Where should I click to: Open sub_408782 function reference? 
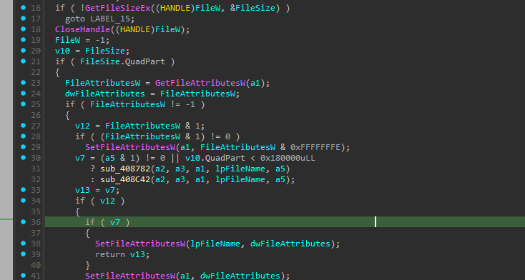pyautogui.click(x=125, y=169)
